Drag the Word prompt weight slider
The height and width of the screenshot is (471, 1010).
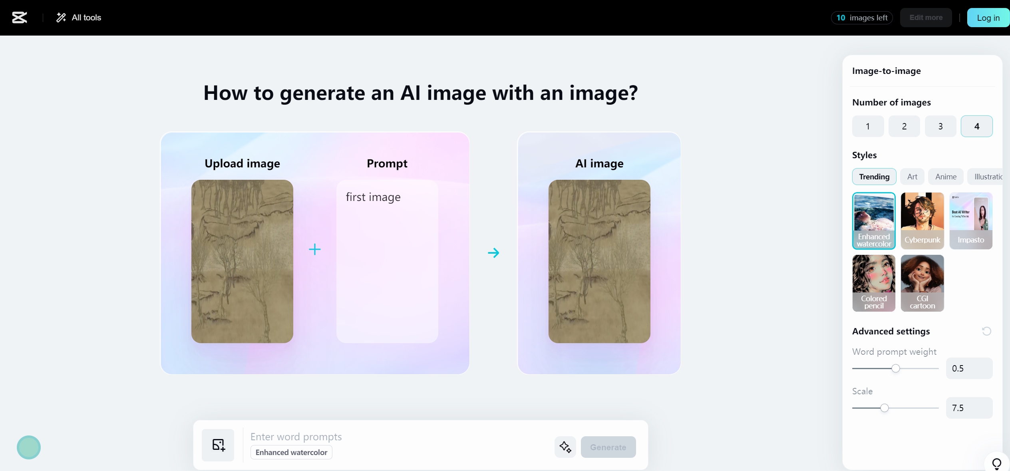pyautogui.click(x=896, y=368)
